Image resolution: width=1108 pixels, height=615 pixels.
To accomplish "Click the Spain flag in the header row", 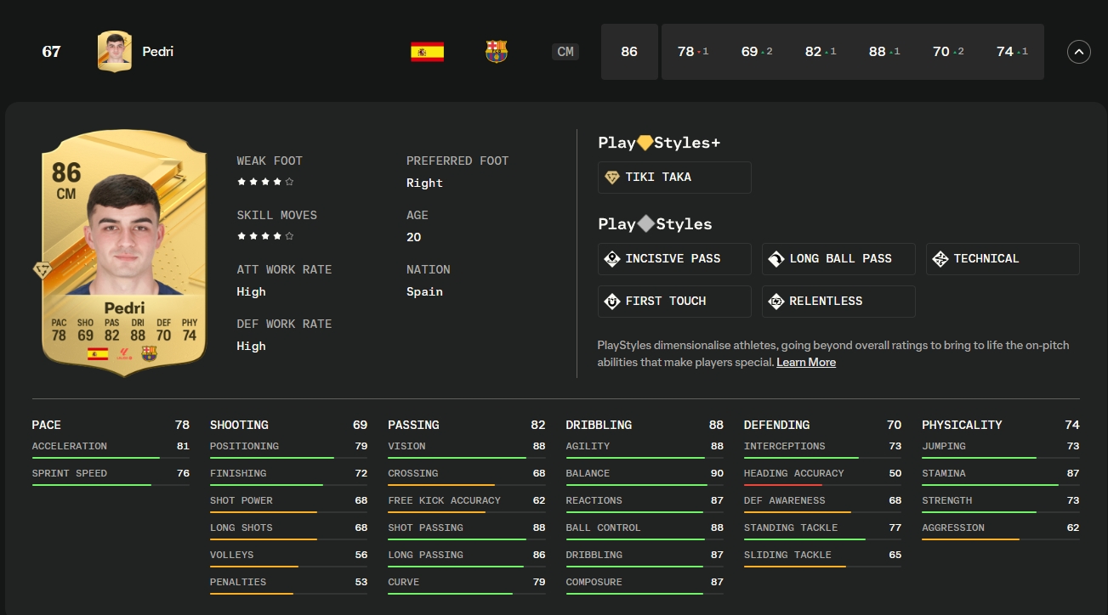I will (427, 52).
